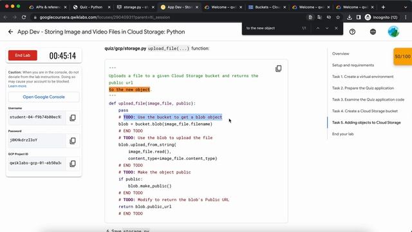Screen dimensions: 412x232
Task: Click the line 'blob = bucket.blob(image_file.filename)'
Action: click(165, 124)
